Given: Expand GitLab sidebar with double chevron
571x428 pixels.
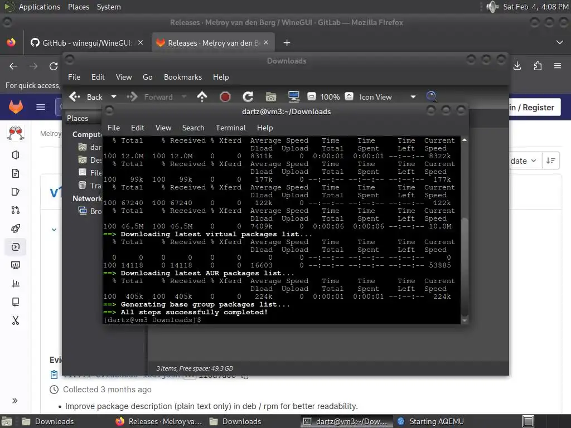Looking at the screenshot, I should [15, 401].
